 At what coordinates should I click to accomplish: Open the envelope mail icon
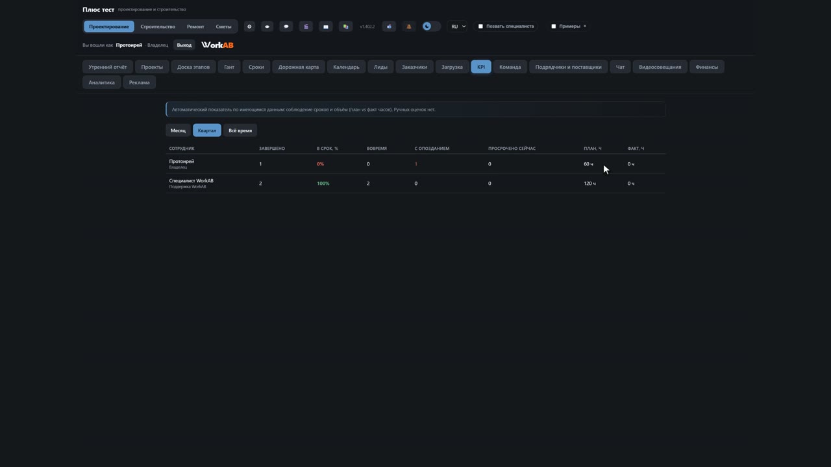[x=326, y=27]
